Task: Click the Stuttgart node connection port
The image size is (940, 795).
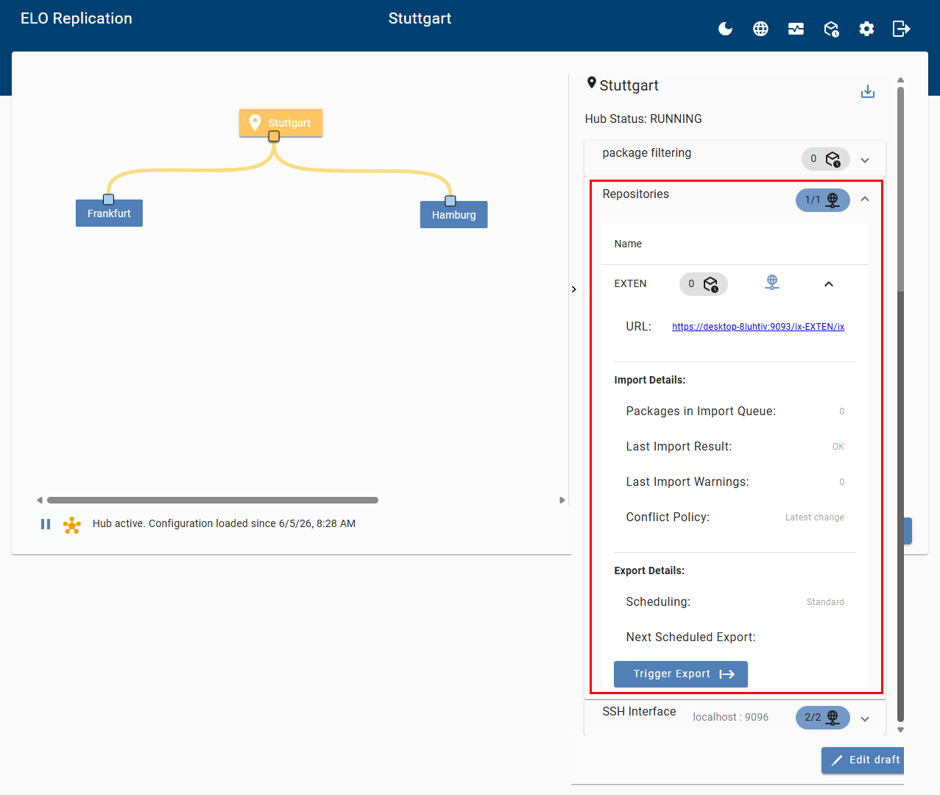Action: (274, 136)
